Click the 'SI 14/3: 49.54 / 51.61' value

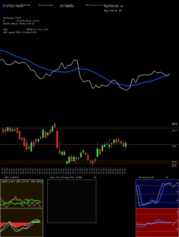coord(28,21)
